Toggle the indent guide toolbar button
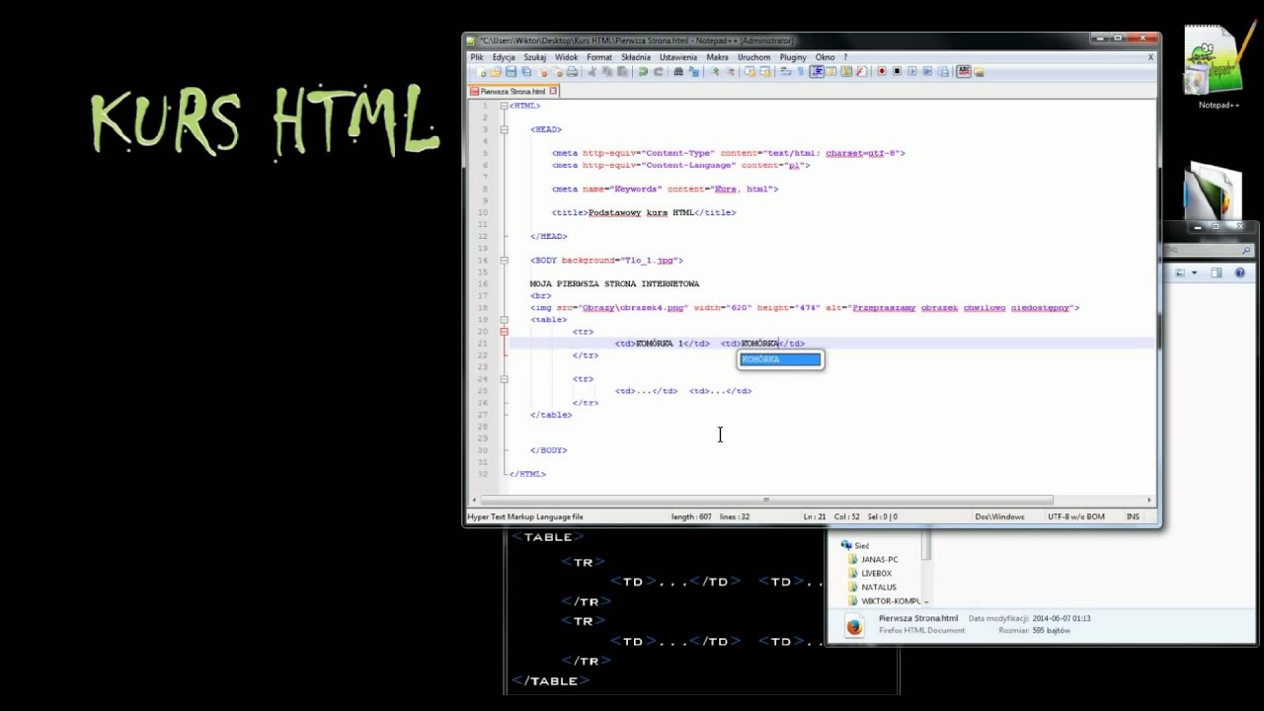 click(817, 71)
